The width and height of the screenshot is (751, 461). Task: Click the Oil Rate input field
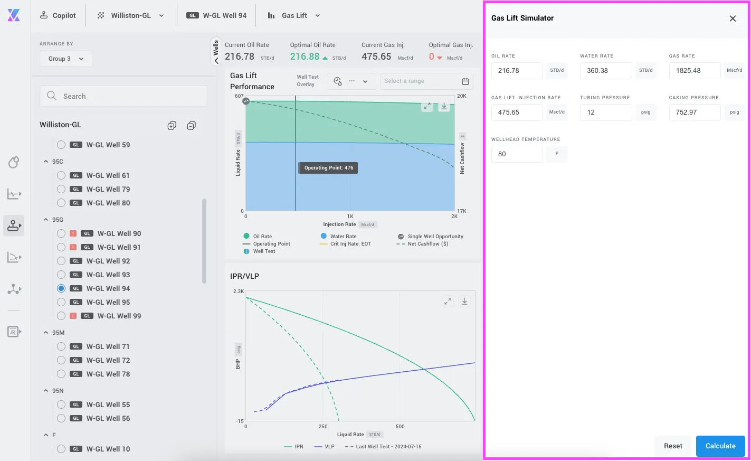click(x=517, y=71)
